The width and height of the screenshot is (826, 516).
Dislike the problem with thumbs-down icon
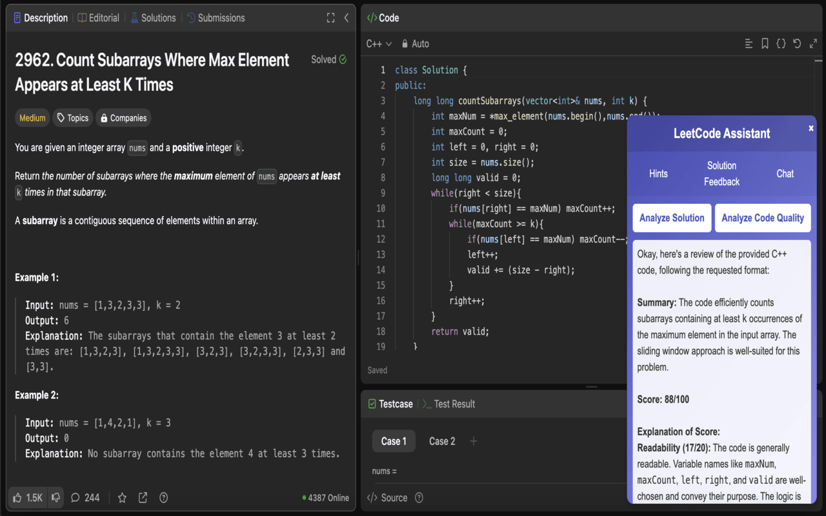point(55,497)
